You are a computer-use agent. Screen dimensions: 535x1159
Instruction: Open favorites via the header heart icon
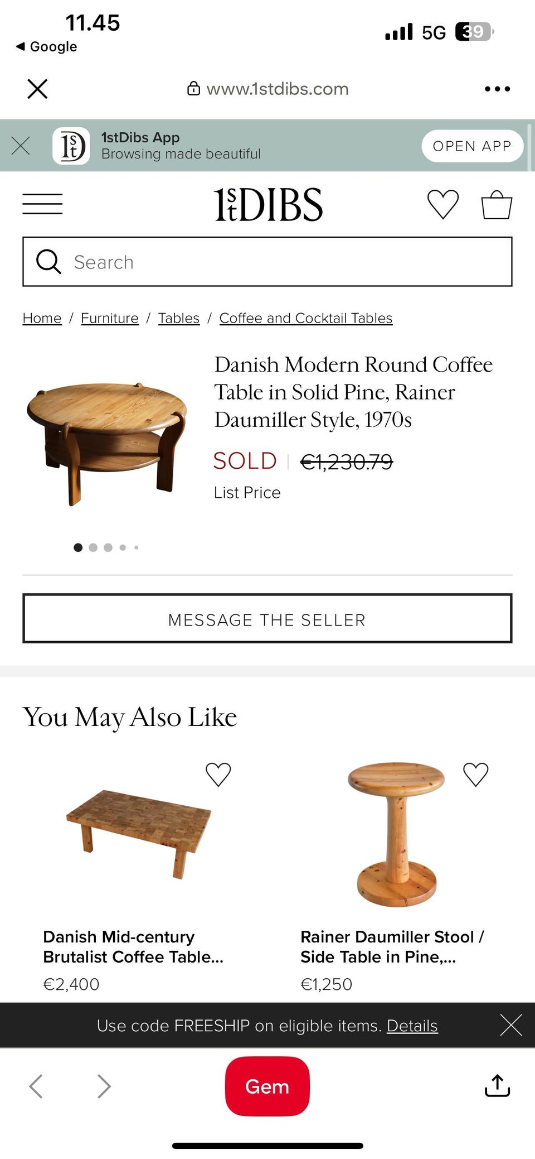tap(443, 204)
